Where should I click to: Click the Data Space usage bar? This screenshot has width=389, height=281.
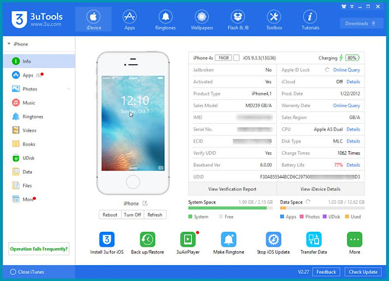pyautogui.click(x=322, y=208)
